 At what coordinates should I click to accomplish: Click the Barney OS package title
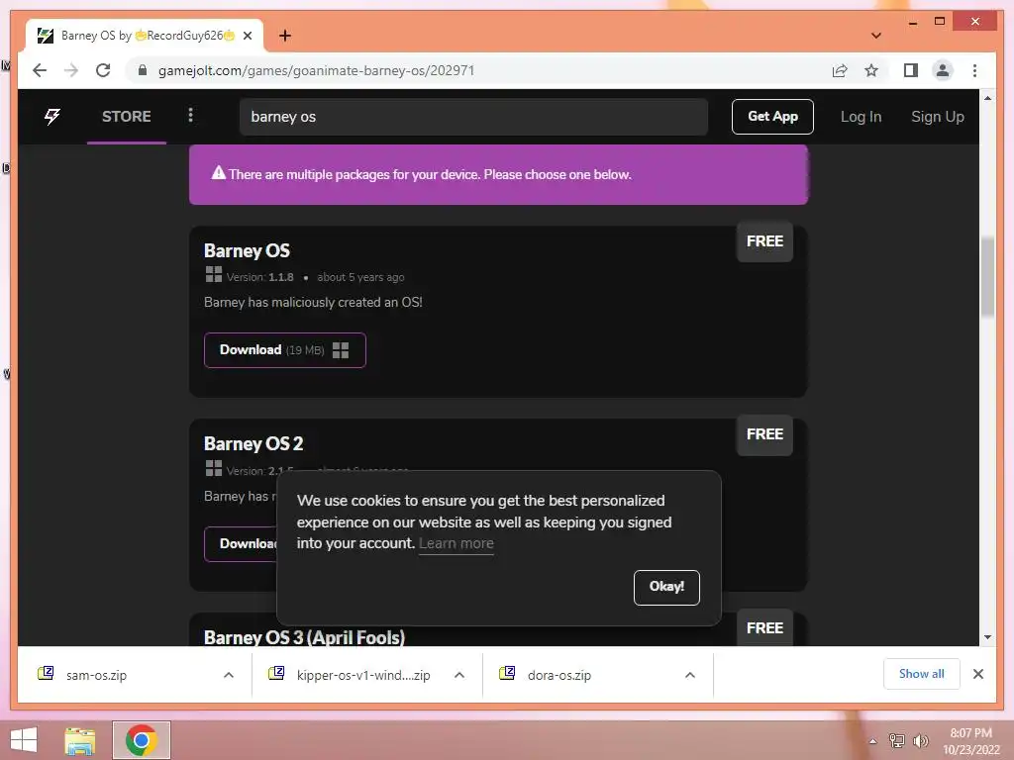pos(247,250)
